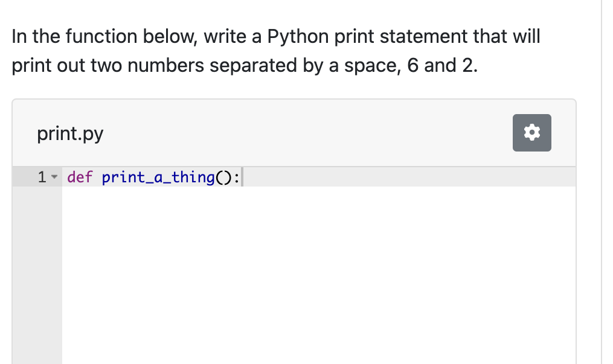Click the word space in the instructions

[x=372, y=65]
